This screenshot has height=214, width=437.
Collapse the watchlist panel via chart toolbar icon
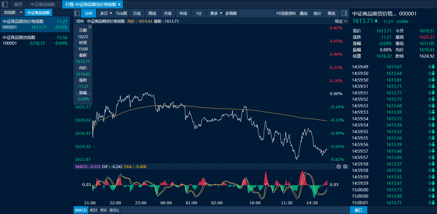77,13
